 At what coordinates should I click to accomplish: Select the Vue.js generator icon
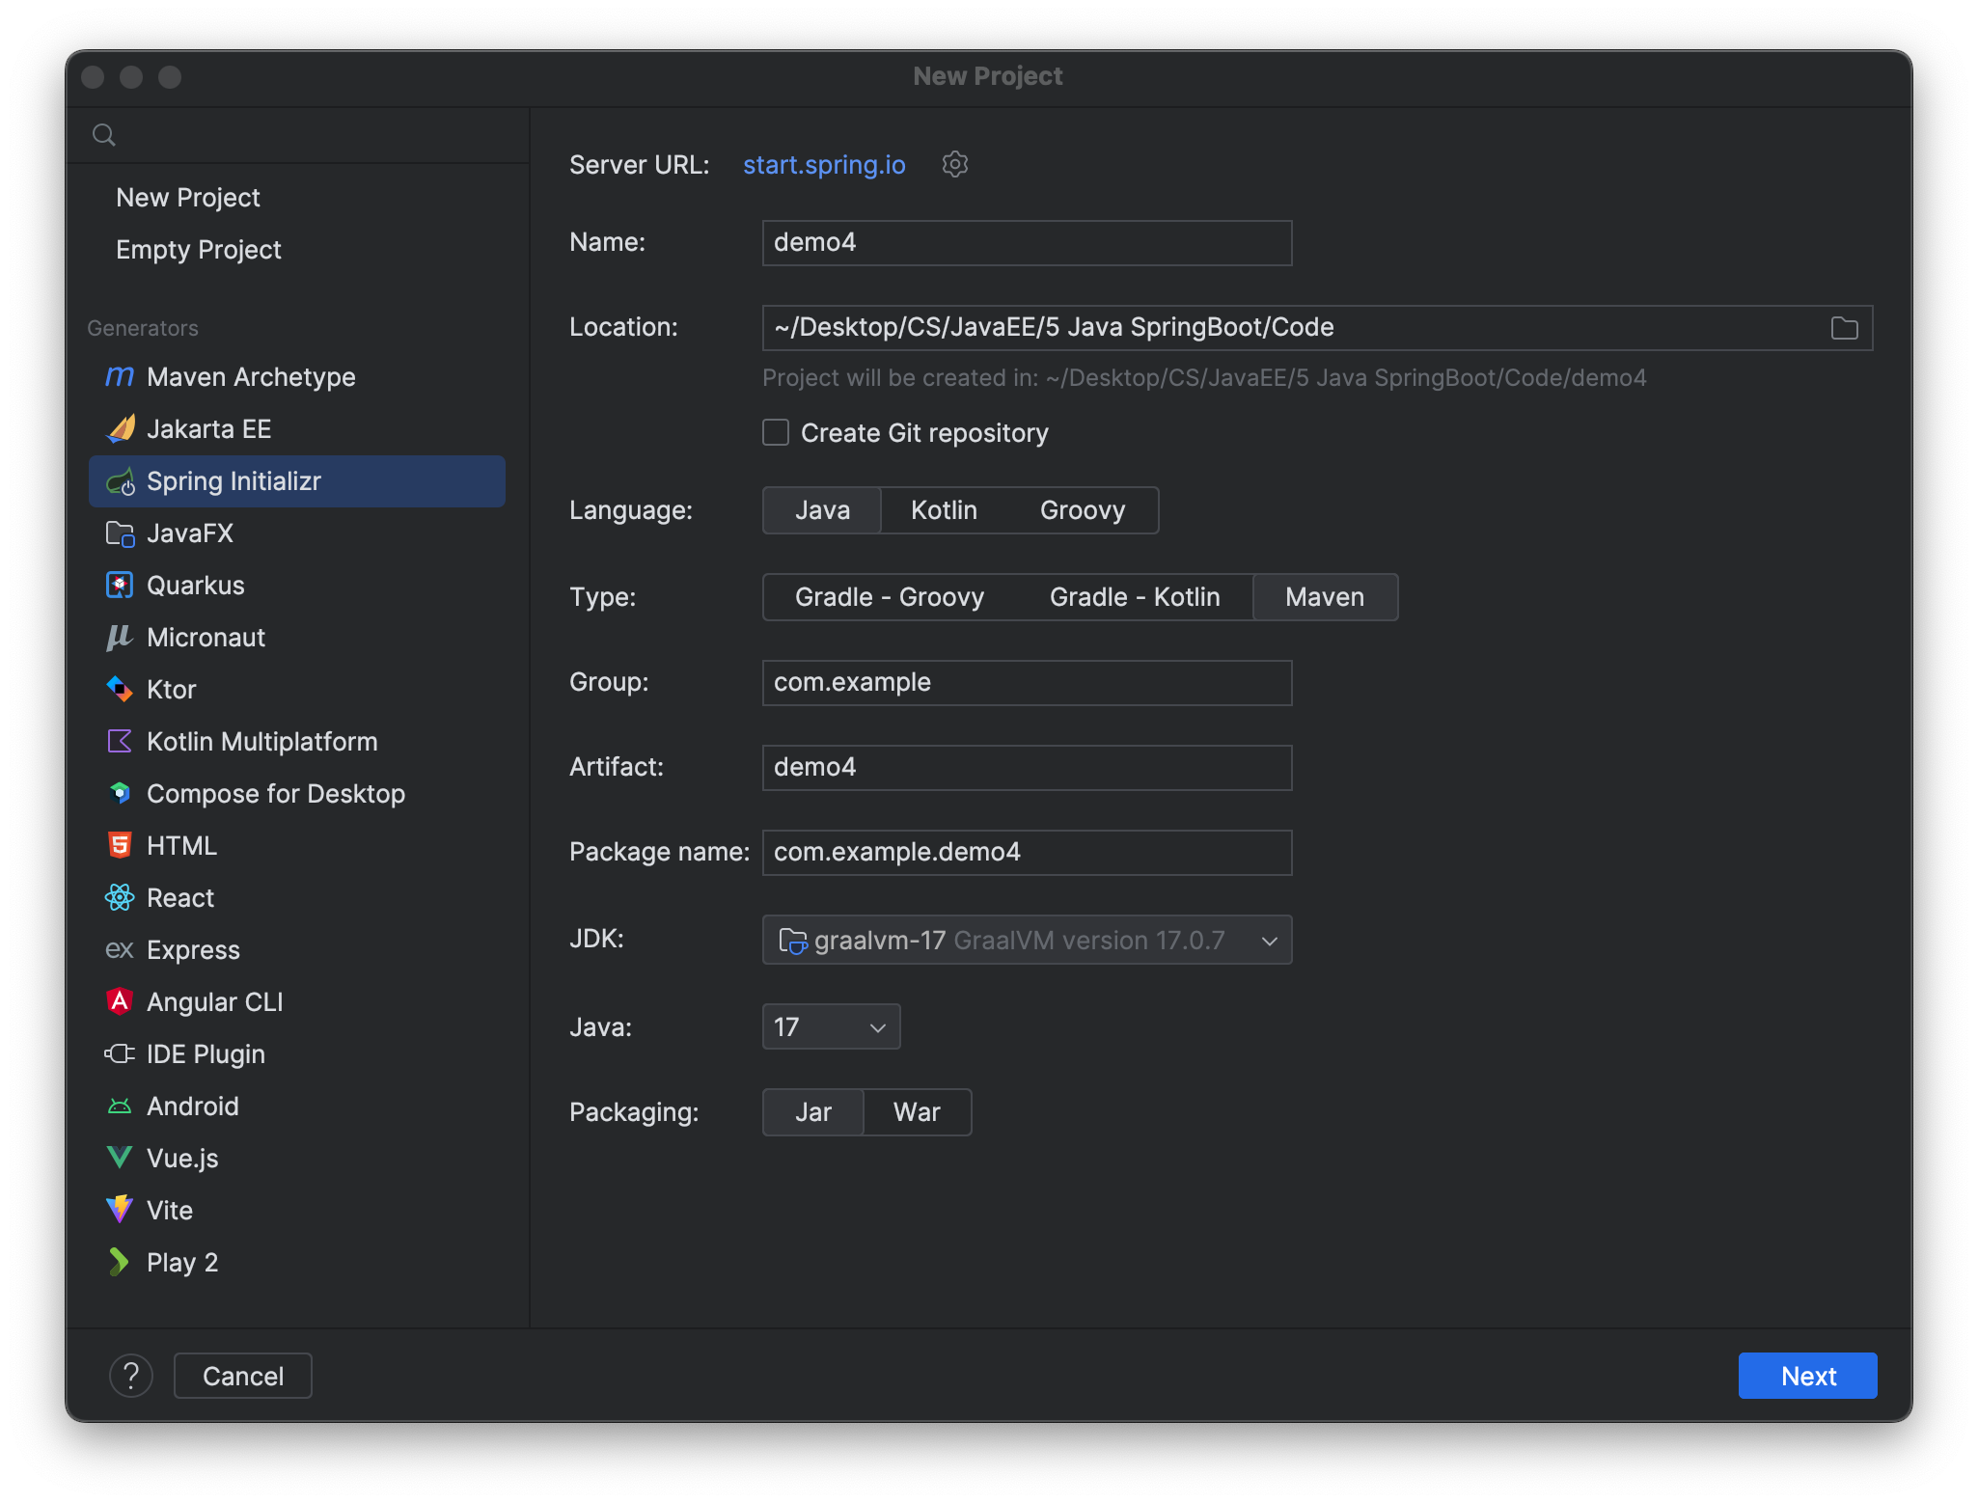tap(119, 1158)
